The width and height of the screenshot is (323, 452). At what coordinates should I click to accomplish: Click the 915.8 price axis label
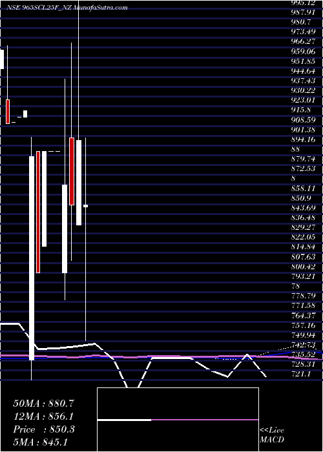[x=301, y=110]
